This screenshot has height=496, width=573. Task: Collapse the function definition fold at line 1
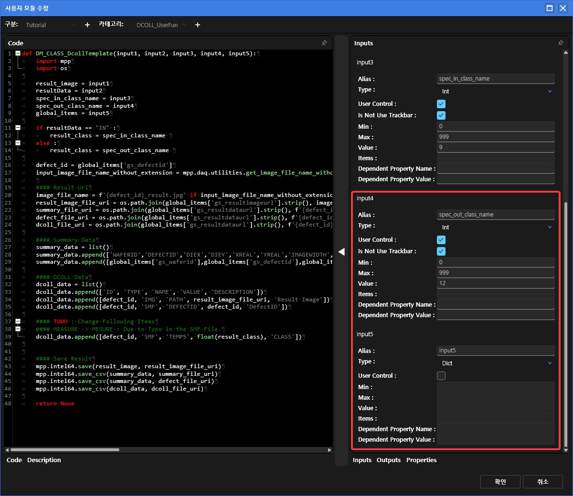pyautogui.click(x=18, y=53)
